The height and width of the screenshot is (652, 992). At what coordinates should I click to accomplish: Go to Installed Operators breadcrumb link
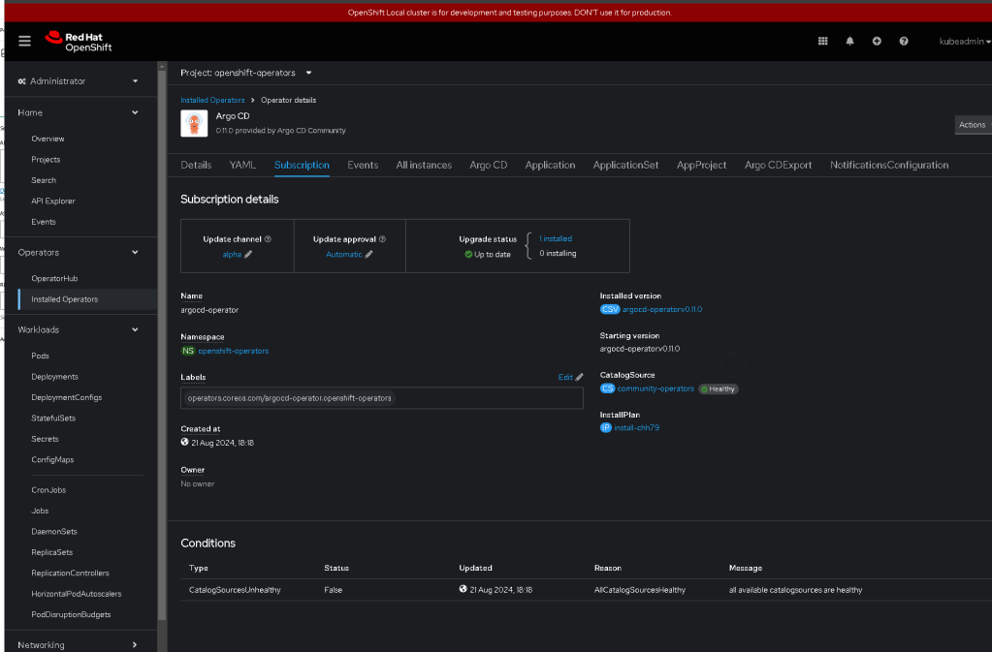pos(212,101)
